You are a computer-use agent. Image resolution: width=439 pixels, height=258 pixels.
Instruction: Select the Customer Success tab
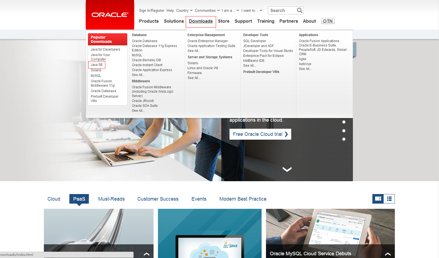(x=158, y=199)
